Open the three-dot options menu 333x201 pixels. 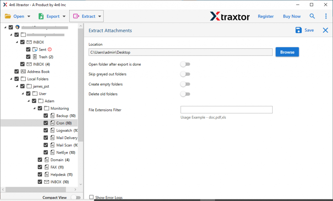[x=326, y=16]
